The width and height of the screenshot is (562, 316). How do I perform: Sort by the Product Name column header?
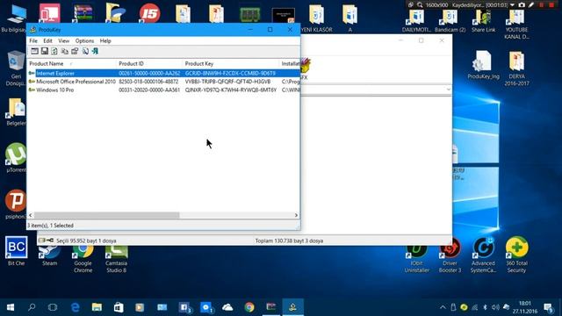72,63
